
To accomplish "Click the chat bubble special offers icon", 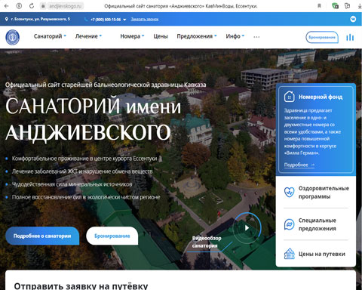I will (289, 224).
